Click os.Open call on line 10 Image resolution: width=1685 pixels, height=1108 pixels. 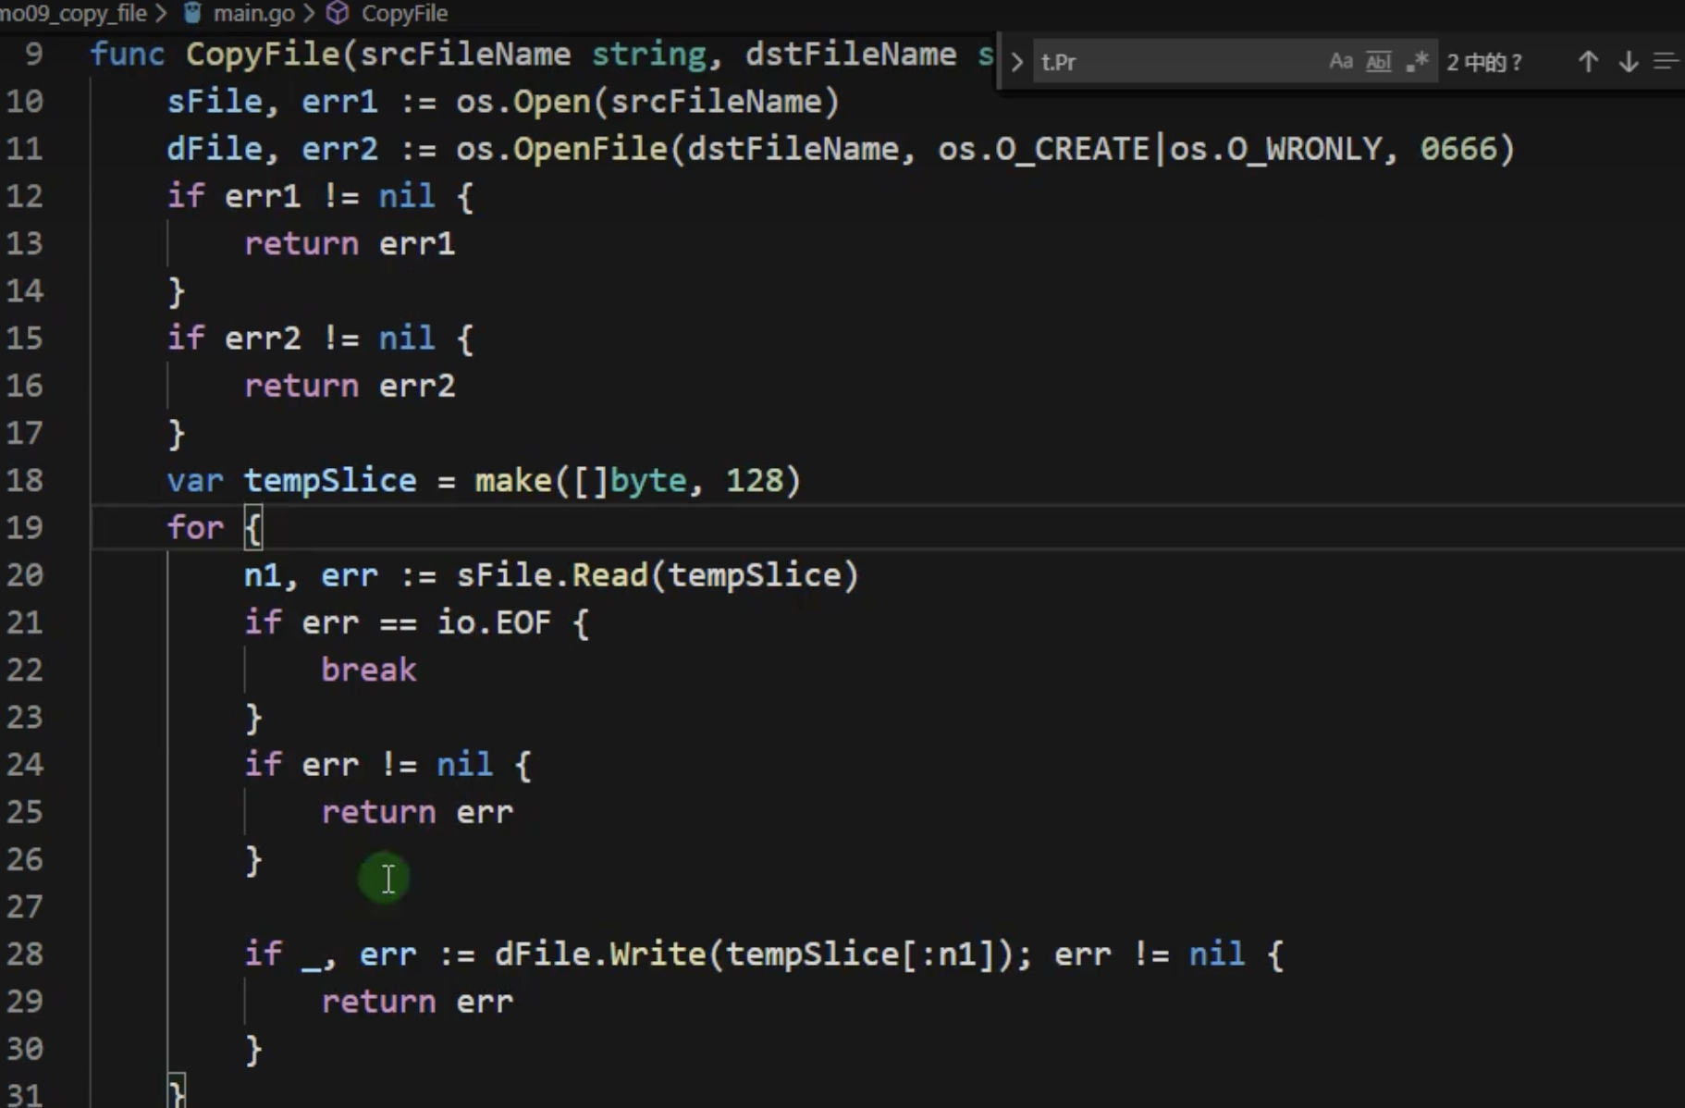(x=523, y=101)
